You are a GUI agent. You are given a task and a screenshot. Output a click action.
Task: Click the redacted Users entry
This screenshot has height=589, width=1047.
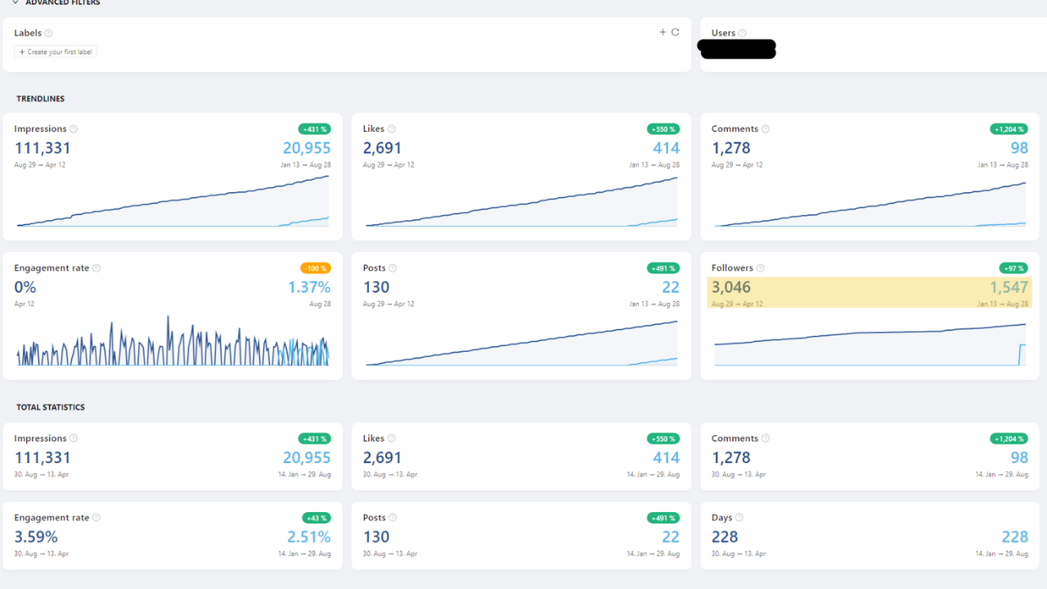tap(737, 49)
